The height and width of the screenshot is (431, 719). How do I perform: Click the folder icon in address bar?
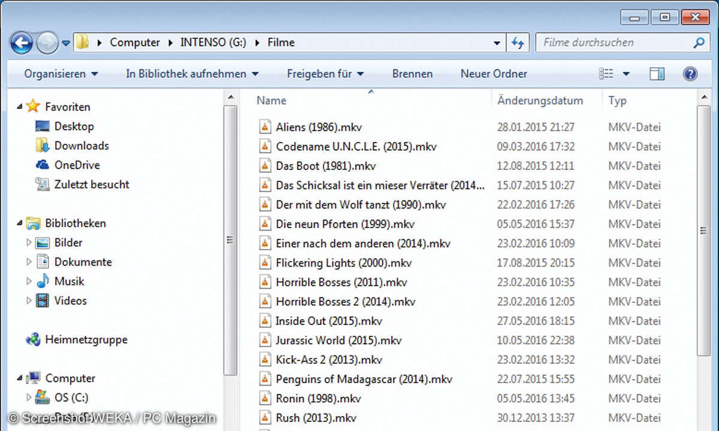coord(83,43)
